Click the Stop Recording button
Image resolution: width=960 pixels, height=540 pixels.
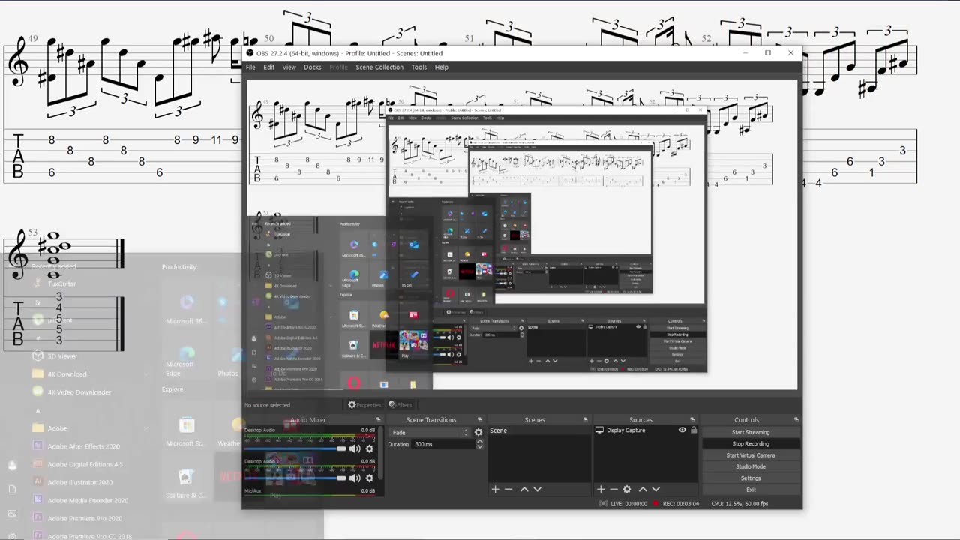pos(751,444)
